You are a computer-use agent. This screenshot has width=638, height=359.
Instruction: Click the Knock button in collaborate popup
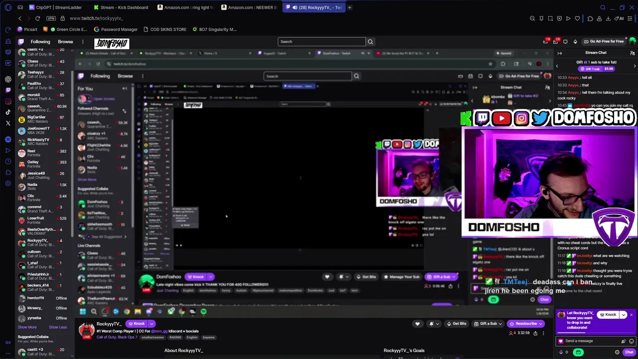click(x=608, y=315)
